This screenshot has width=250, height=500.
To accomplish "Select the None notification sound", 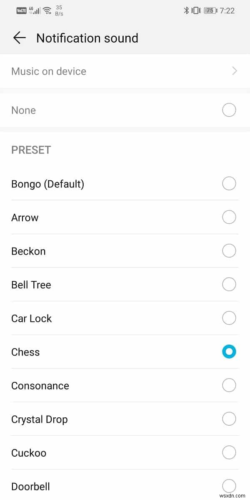I will point(229,110).
